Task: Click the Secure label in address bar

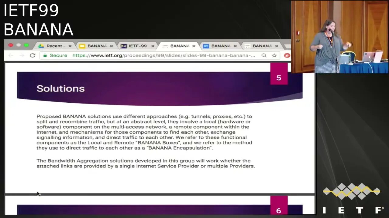Action: click(58, 55)
